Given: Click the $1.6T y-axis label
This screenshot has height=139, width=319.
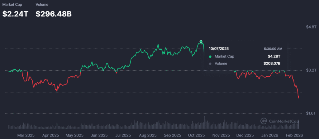Looking at the screenshot, I should [310, 114].
